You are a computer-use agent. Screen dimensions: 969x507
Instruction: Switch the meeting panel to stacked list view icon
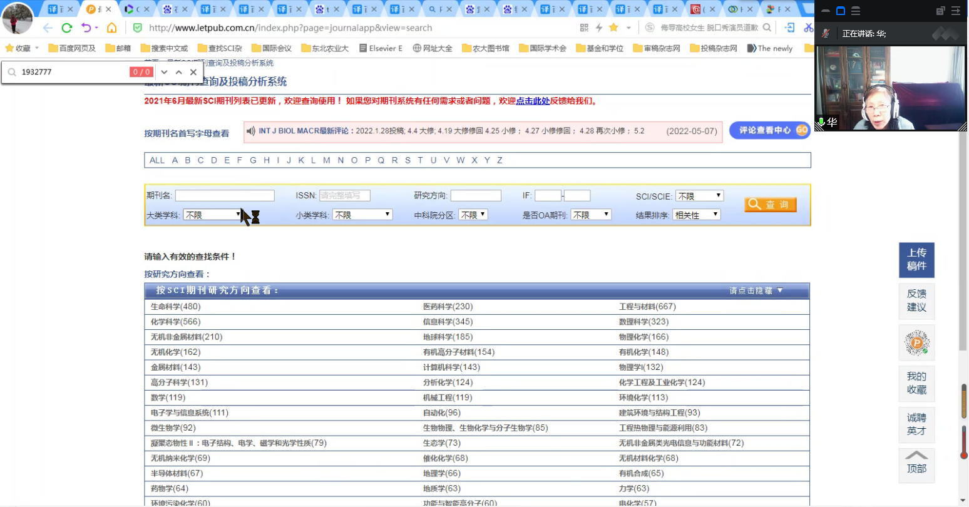pos(856,11)
